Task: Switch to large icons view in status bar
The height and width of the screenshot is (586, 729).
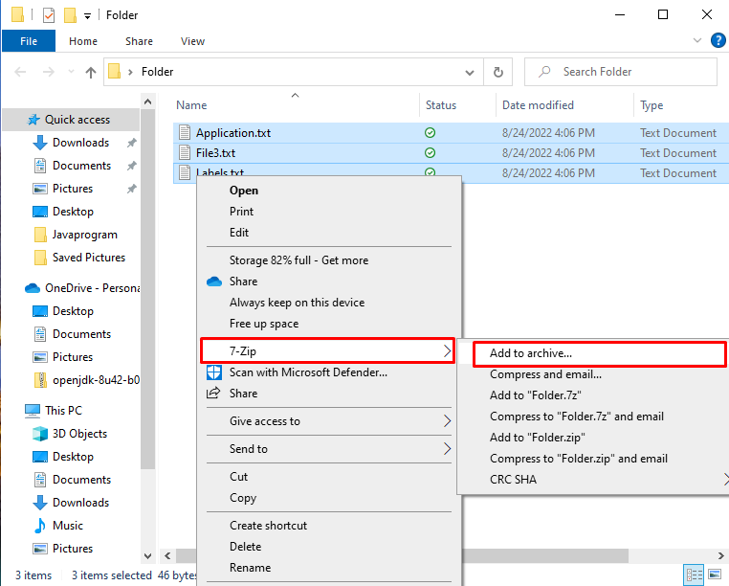Action: pos(712,575)
